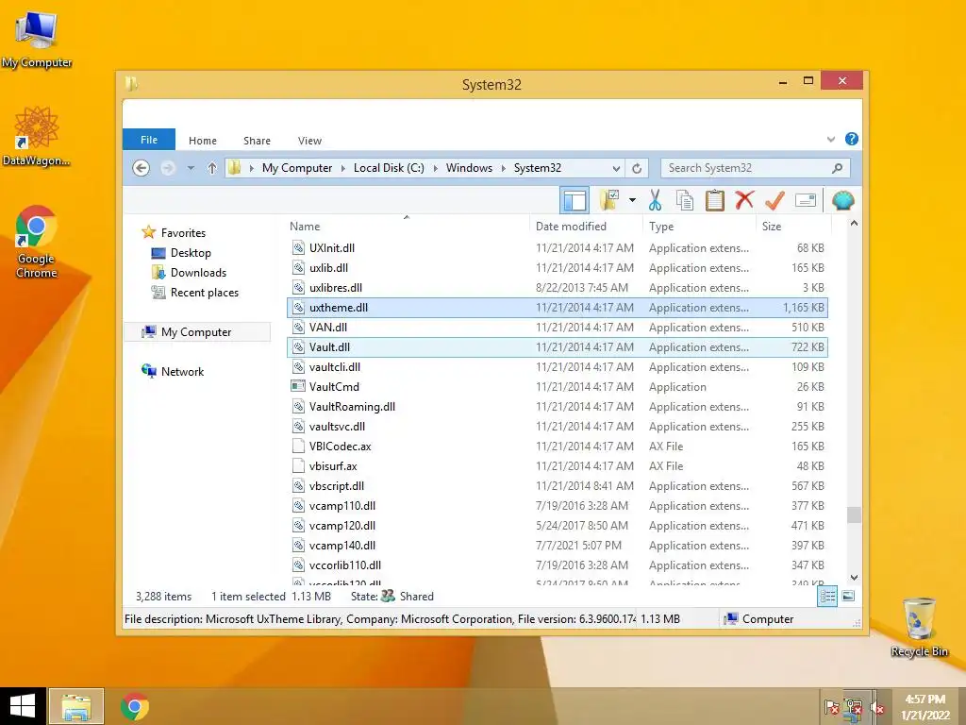The image size is (966, 725).
Task: Expand the arrow after Windows in breadcrumb
Action: coord(504,168)
